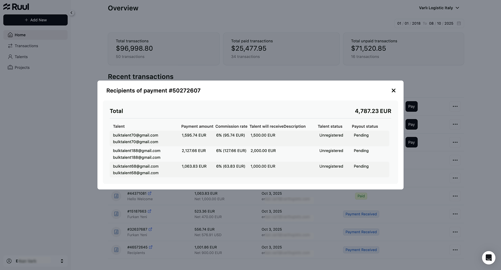The image size is (501, 270).
Task: Expand Varlı Logistic Italy company dropdown
Action: pos(439,8)
